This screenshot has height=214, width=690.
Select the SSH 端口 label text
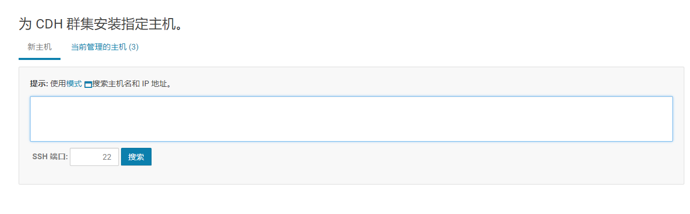click(50, 157)
